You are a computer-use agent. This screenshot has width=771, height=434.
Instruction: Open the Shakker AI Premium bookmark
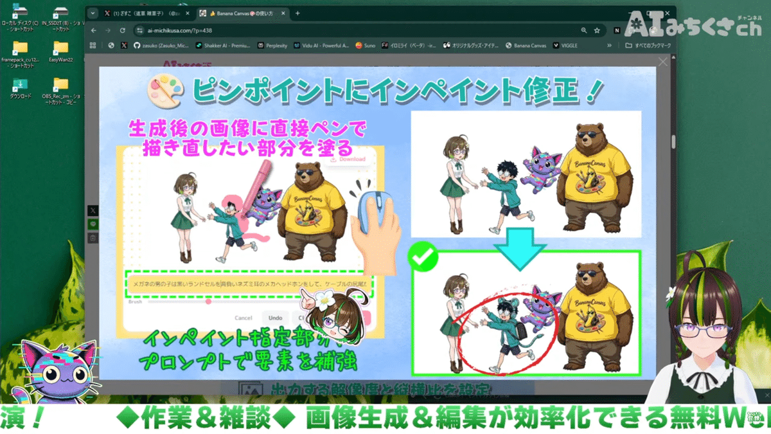(198, 46)
